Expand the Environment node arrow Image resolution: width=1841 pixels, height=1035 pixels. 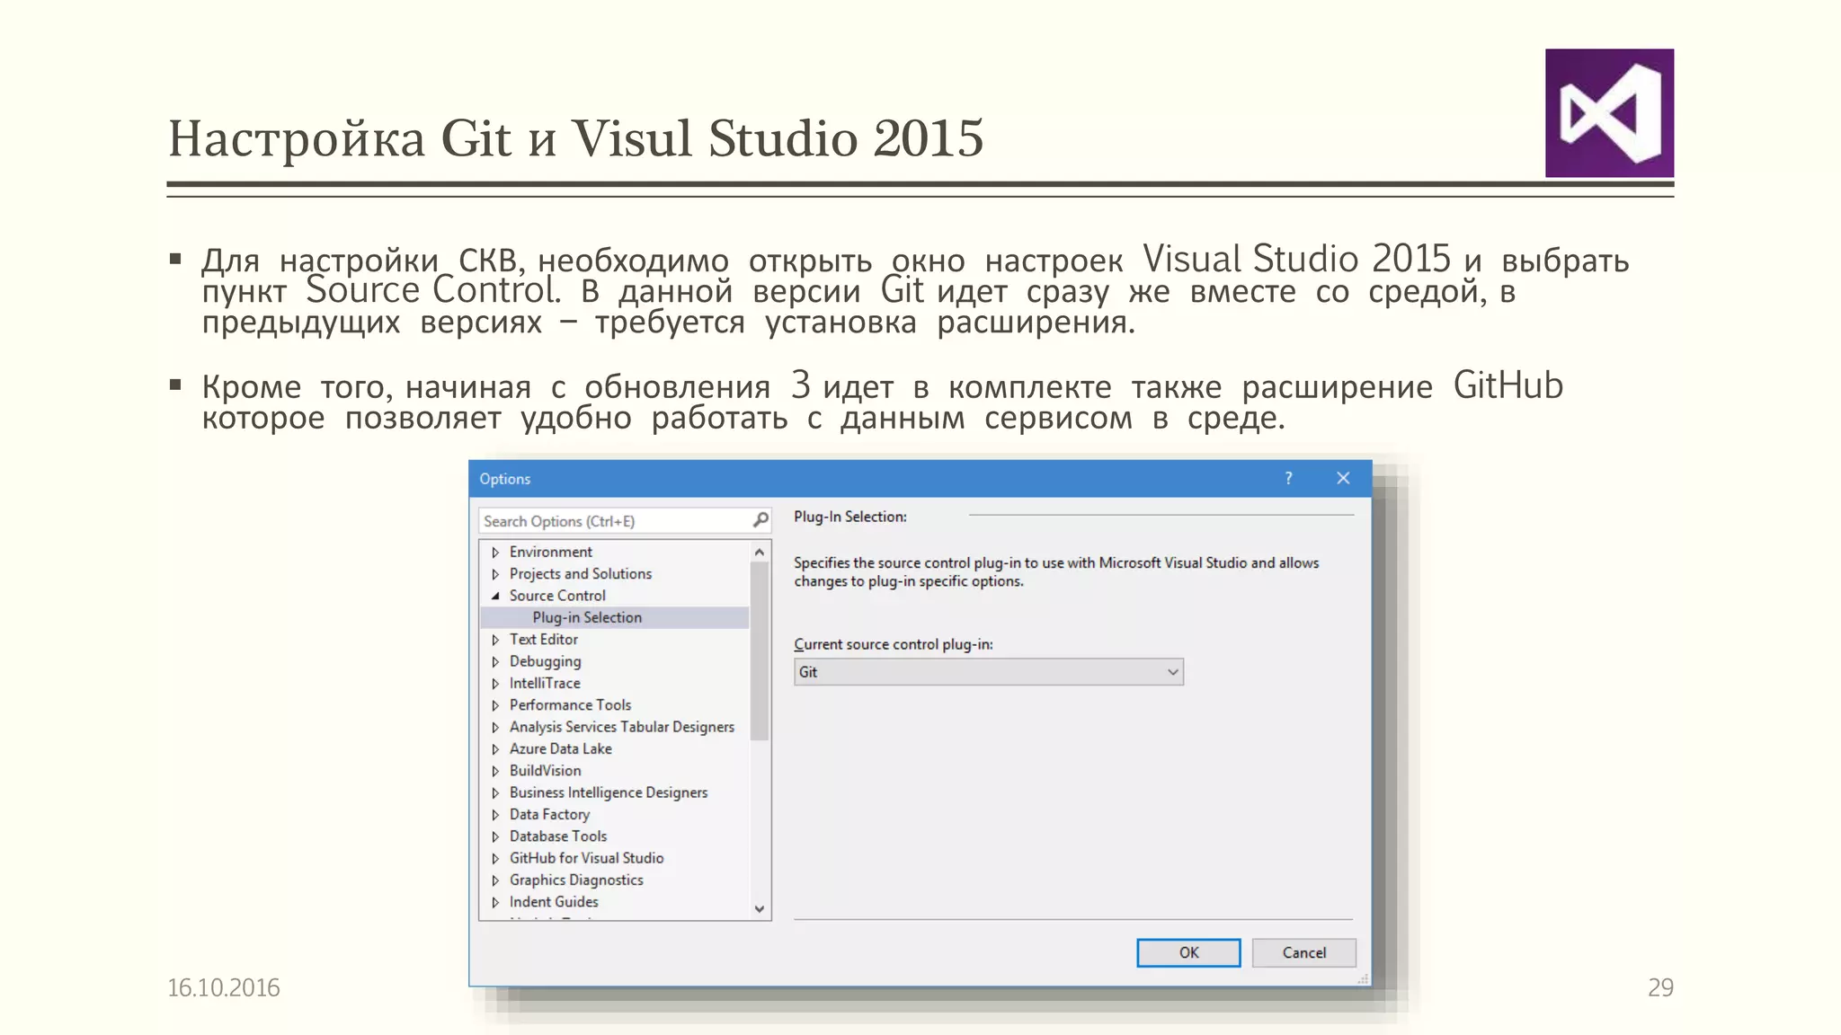point(495,553)
